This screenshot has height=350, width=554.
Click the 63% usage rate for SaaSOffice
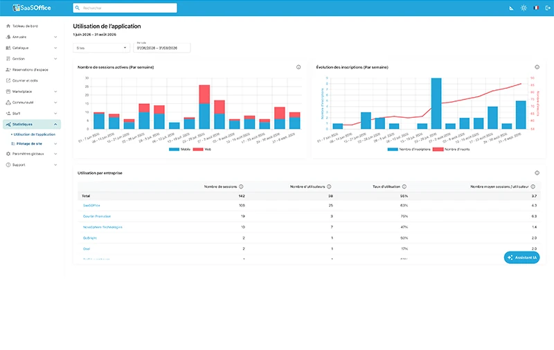pyautogui.click(x=404, y=205)
